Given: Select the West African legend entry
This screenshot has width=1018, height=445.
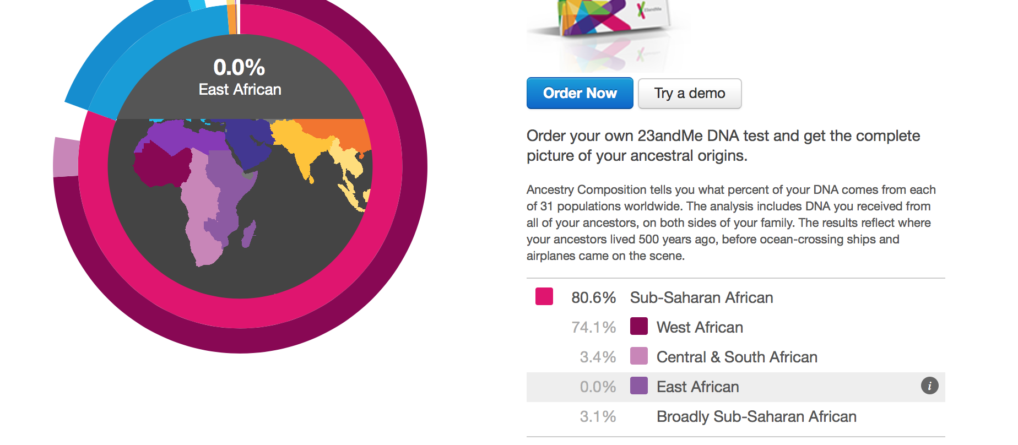Looking at the screenshot, I should point(699,327).
